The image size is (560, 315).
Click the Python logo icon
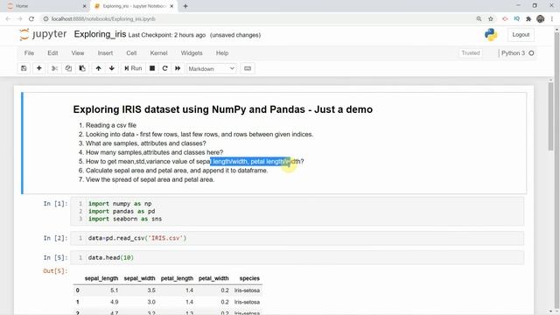click(491, 35)
